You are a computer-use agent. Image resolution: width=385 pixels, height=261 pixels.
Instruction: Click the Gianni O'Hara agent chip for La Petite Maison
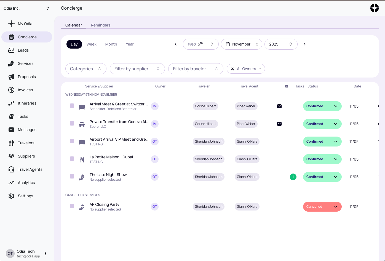point(247,159)
